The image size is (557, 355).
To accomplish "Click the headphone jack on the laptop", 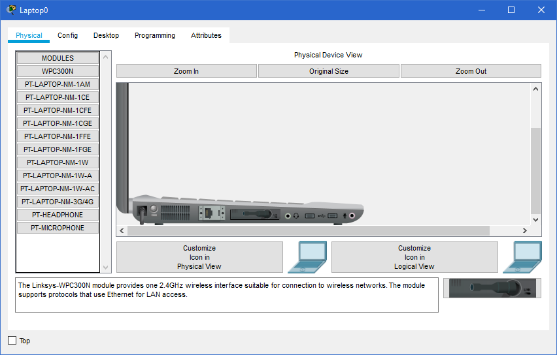I will (288, 215).
